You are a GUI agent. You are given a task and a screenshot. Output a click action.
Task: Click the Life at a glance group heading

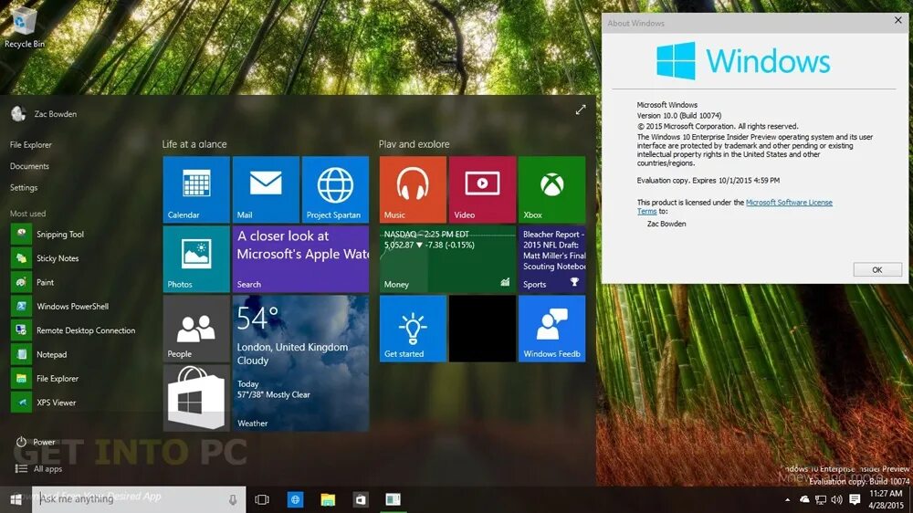194,144
